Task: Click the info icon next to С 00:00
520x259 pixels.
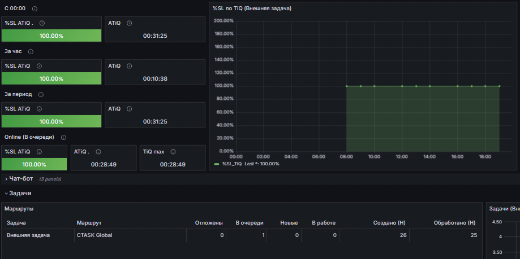Action: point(35,8)
